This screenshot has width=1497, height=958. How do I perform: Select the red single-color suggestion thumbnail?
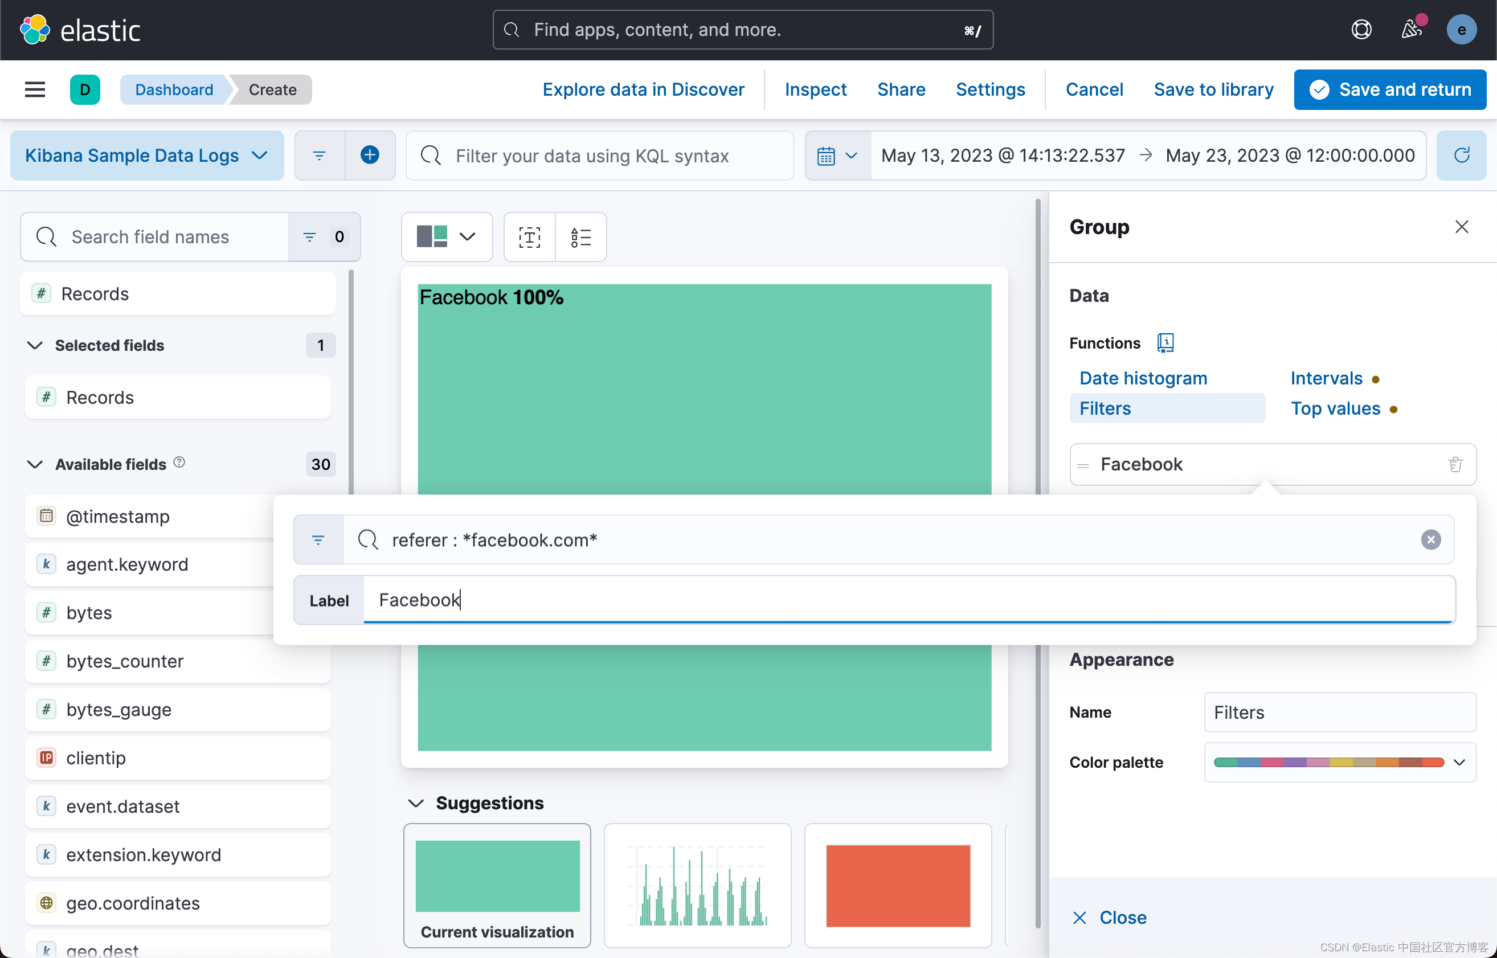click(x=897, y=885)
